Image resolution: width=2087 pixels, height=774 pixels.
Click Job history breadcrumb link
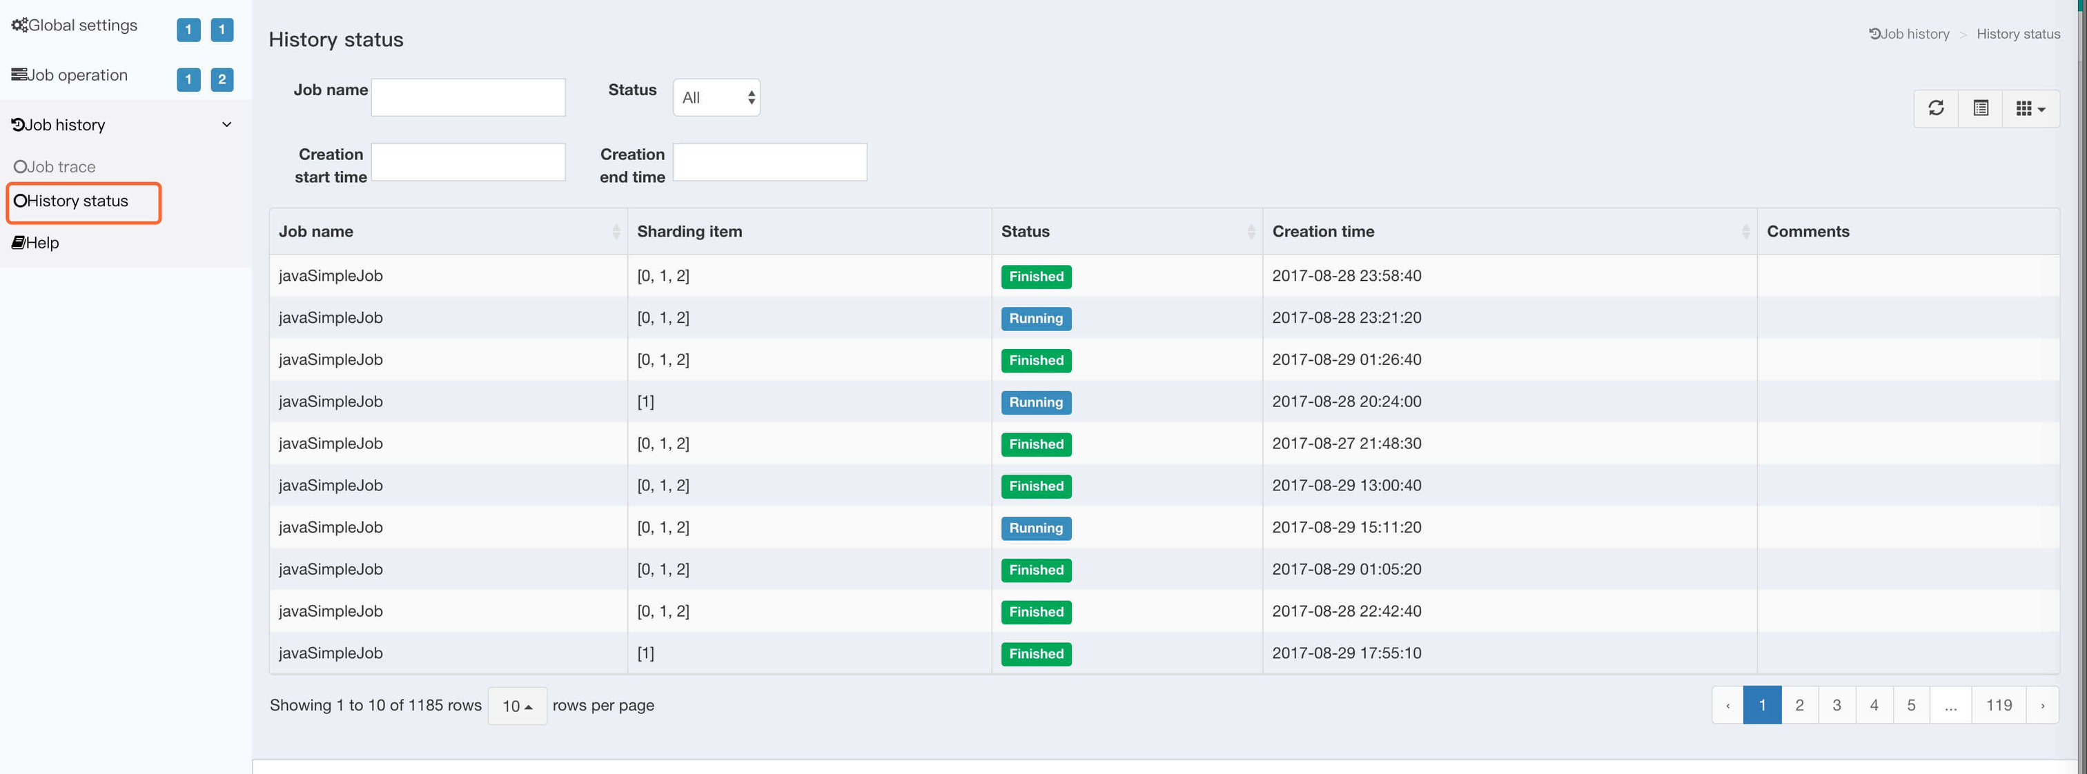pyautogui.click(x=1909, y=34)
